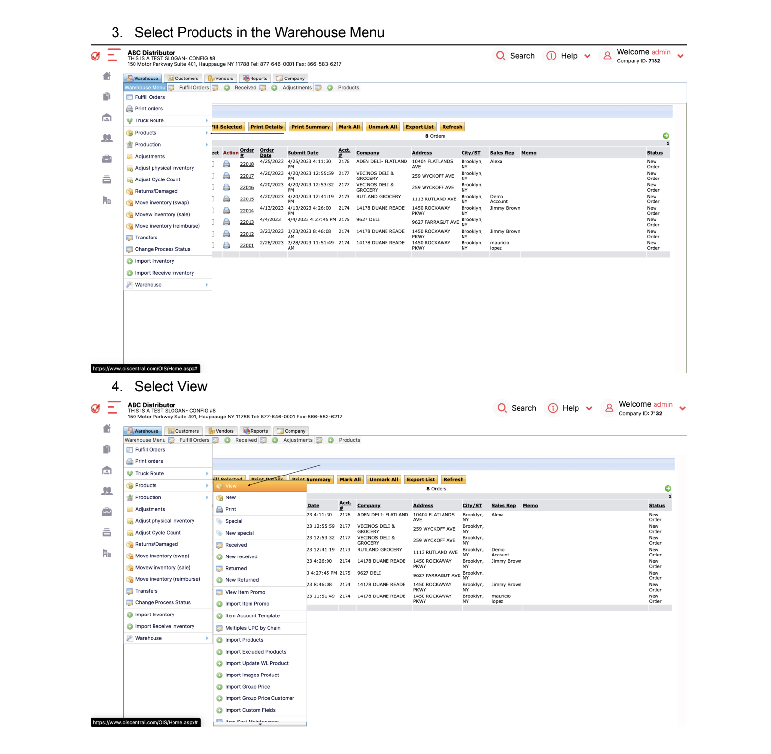Click the Search magnifier in step 3 screenshot

point(501,56)
